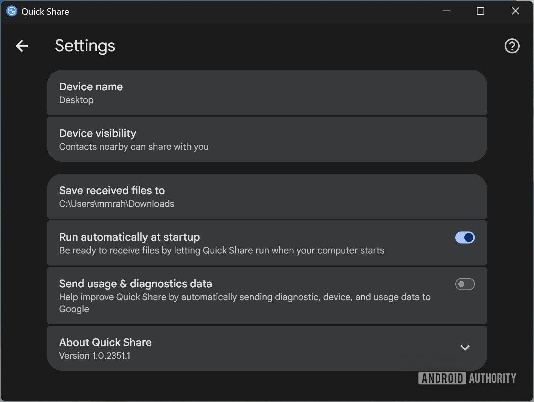This screenshot has width=534, height=402.
Task: Click the C:\Users\mmrah\Downloads folder path
Action: 117,204
